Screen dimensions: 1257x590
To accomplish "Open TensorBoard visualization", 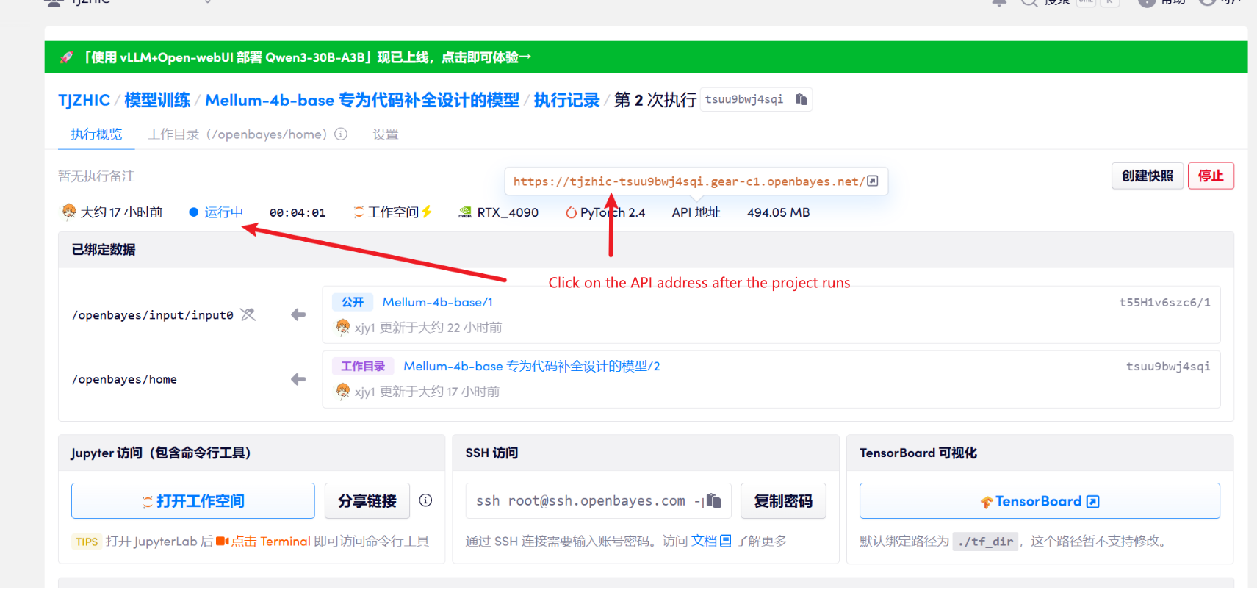I will click(1039, 501).
